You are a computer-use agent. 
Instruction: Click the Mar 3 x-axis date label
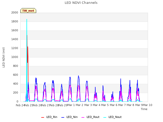click(88, 105)
